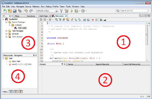This screenshot has width=152, height=99.
Task: Click the New Project toolbar icon
Action: pos(10,11)
